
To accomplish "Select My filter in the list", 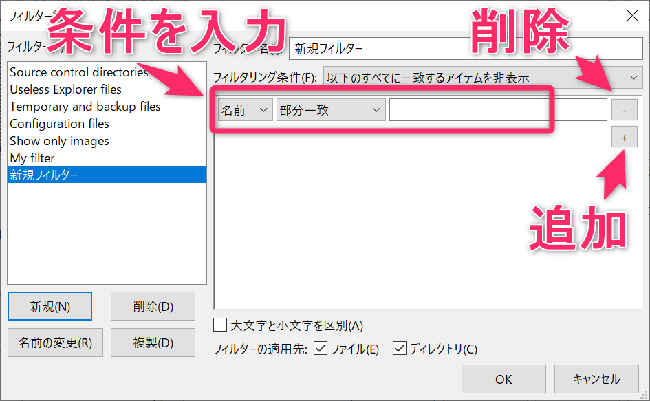I will 107,158.
